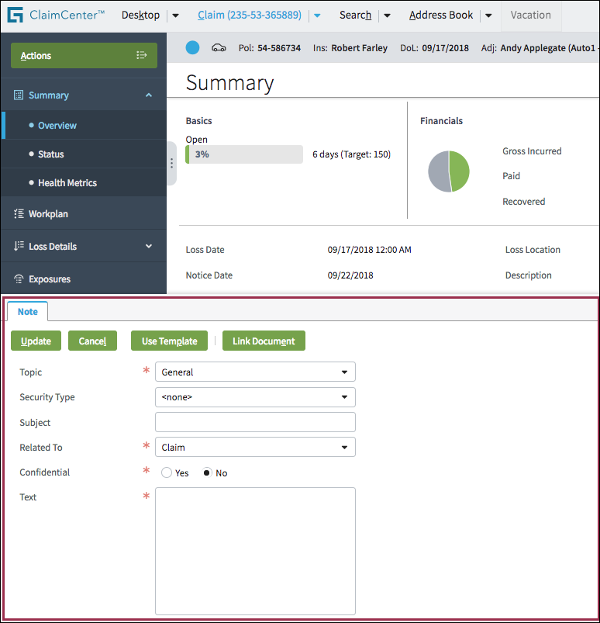
Task: Expand the Claim menu arrow
Action: coord(316,16)
